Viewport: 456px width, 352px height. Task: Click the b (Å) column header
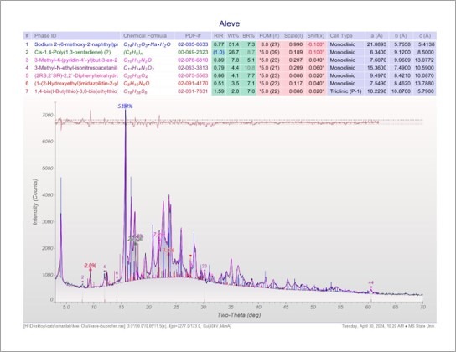[x=401, y=36]
